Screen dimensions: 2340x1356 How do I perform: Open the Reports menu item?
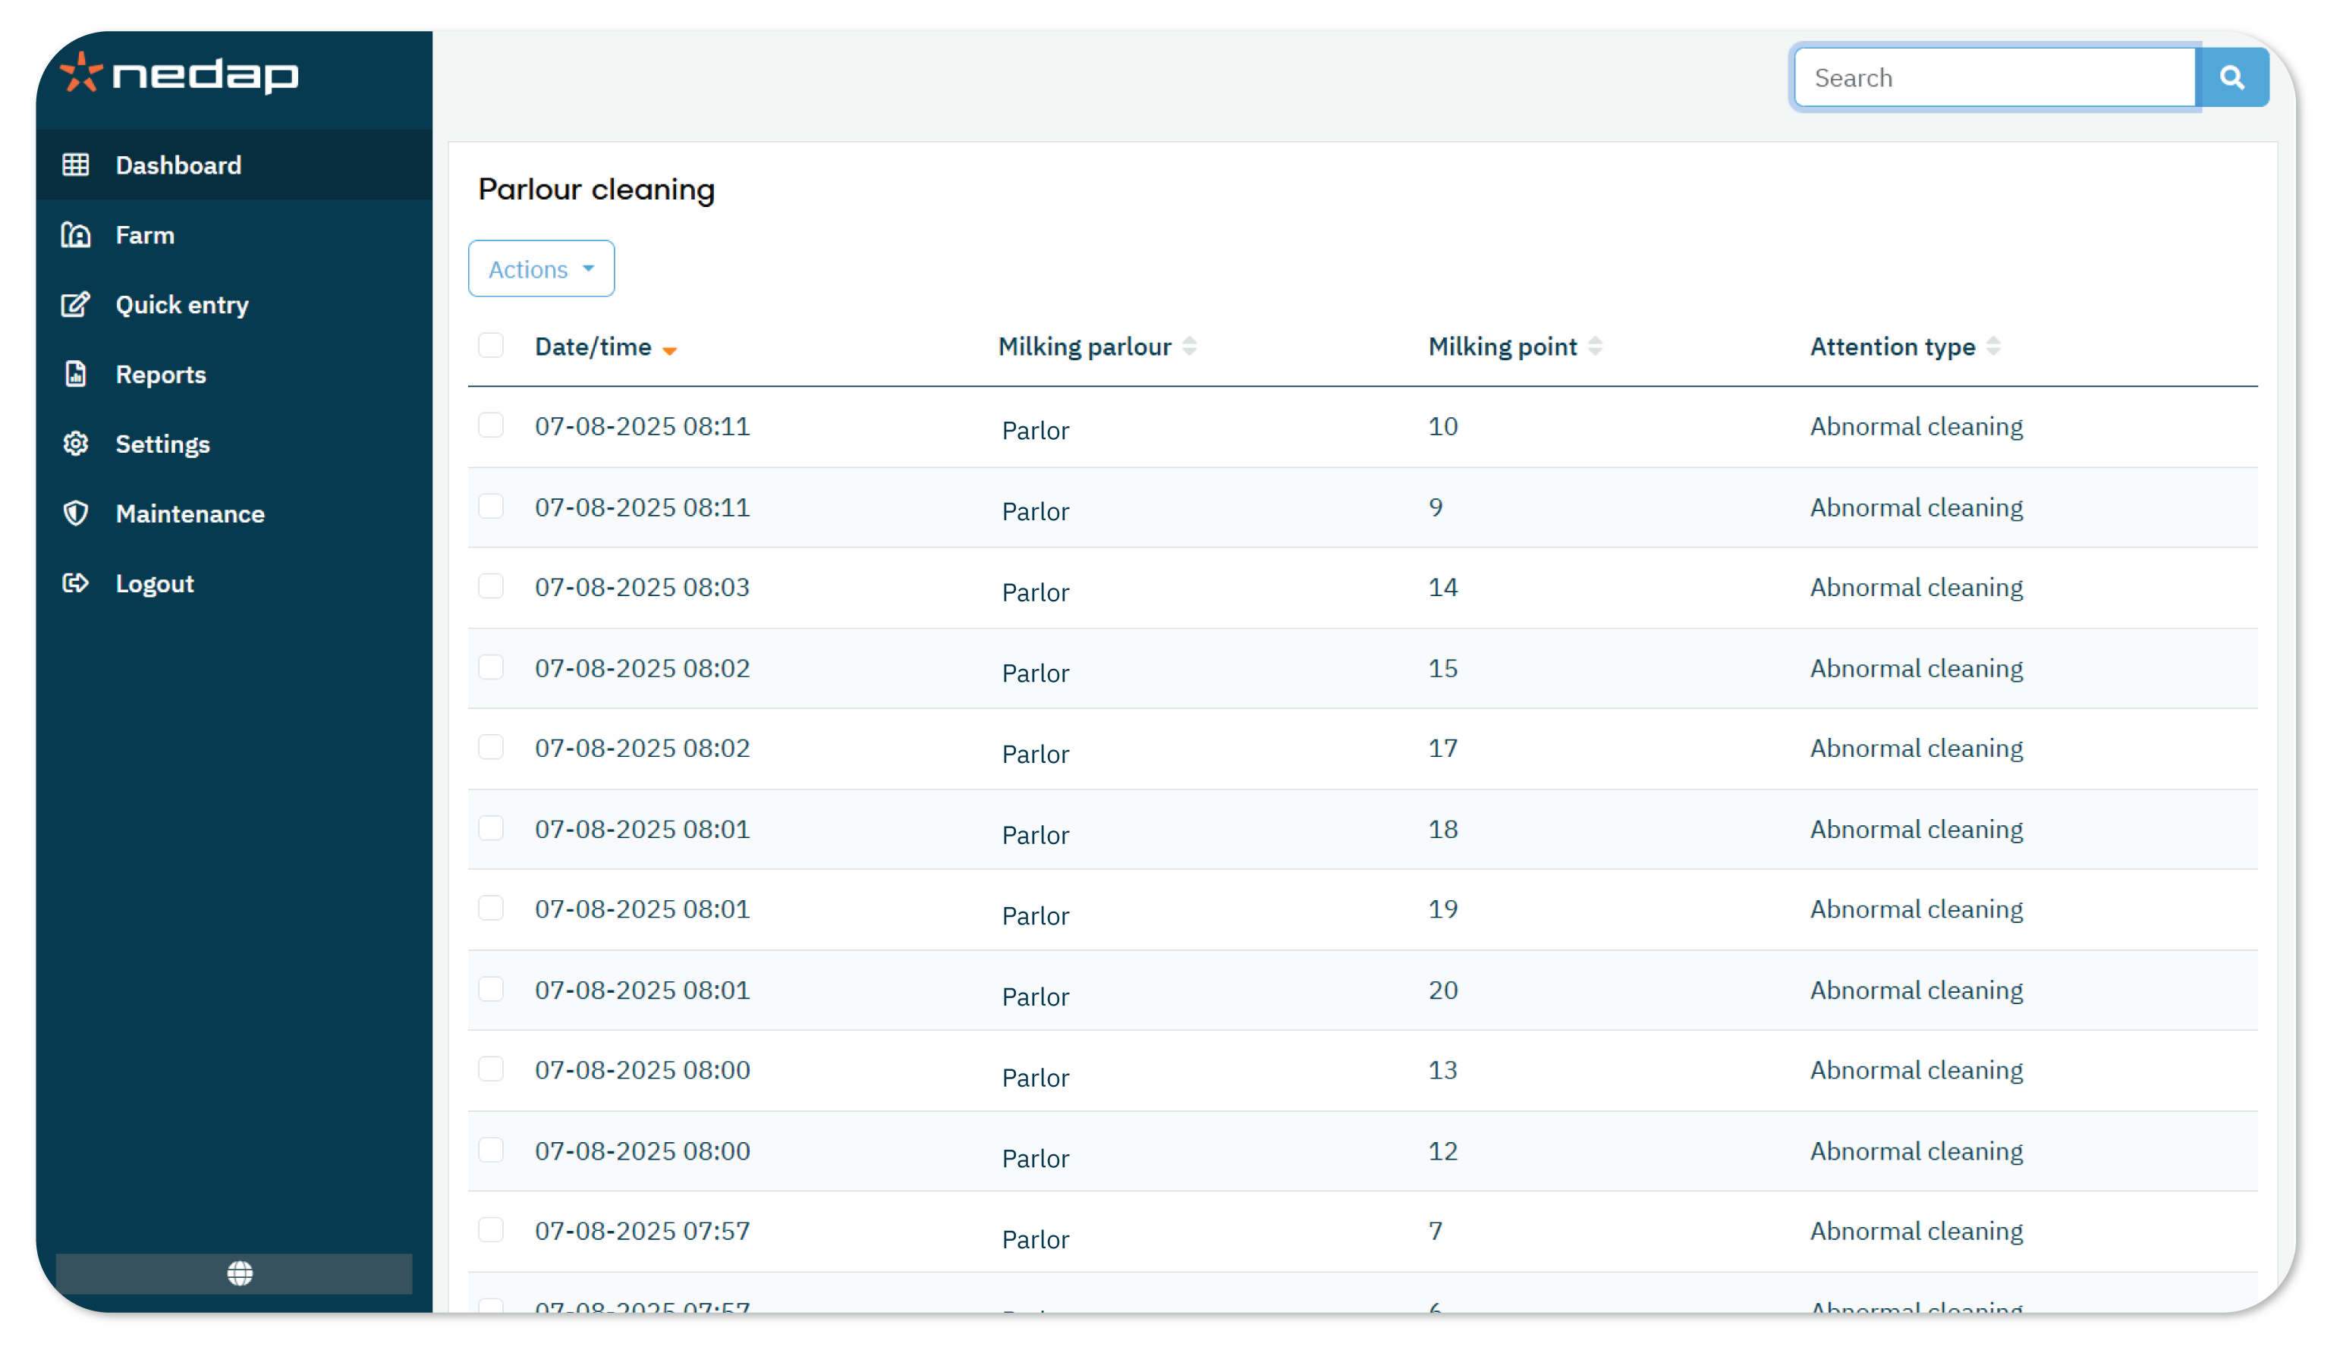click(234, 374)
